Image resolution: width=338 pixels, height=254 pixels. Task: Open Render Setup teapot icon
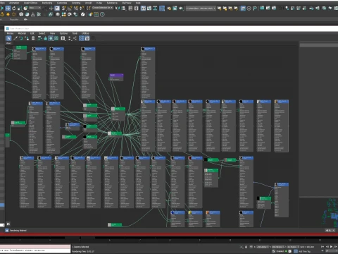pos(169,8)
